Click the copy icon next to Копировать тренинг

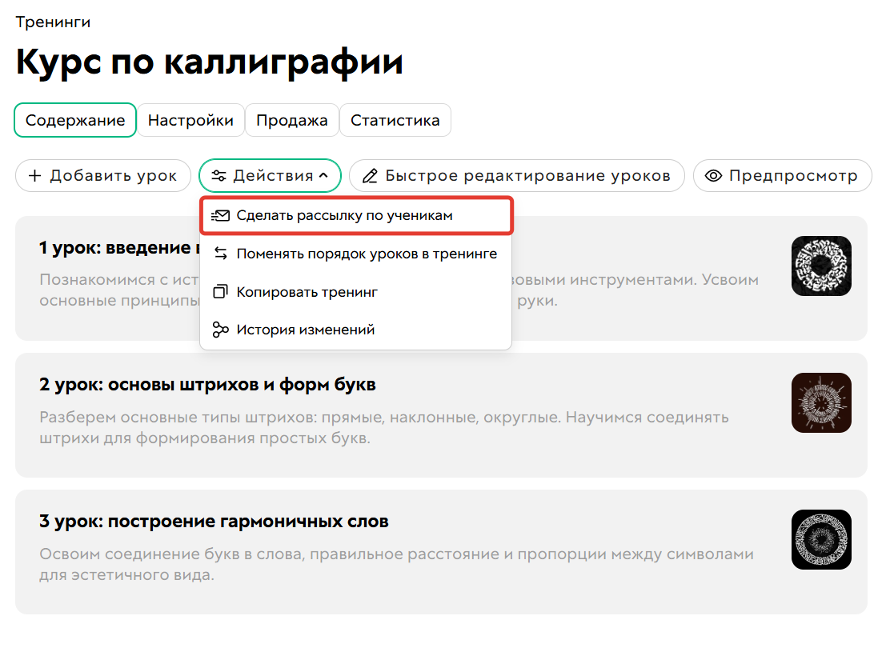pyautogui.click(x=222, y=291)
